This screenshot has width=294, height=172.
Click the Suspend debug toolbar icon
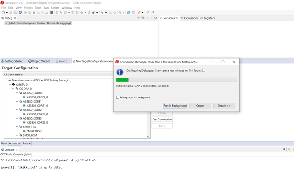tap(29, 13)
